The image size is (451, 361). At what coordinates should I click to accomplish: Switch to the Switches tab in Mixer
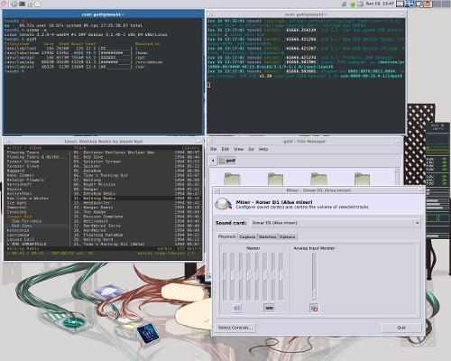[267, 237]
